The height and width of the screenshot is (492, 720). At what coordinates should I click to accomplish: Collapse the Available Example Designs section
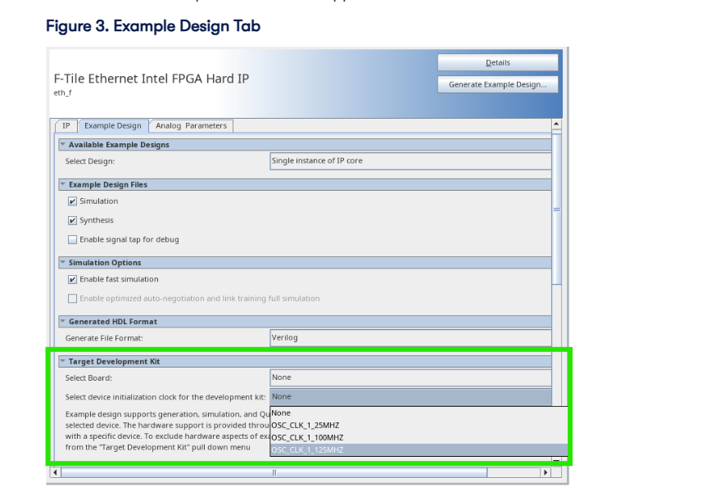(x=63, y=145)
